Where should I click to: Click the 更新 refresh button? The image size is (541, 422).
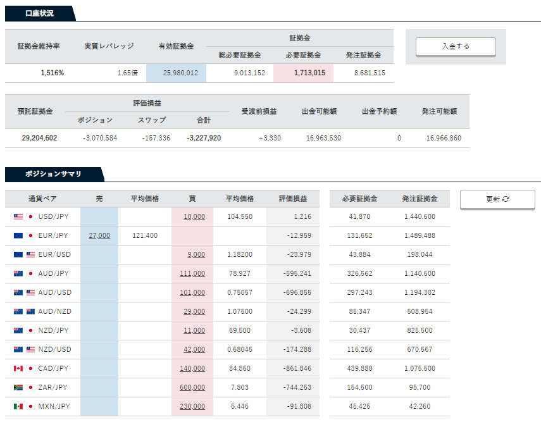pos(497,199)
